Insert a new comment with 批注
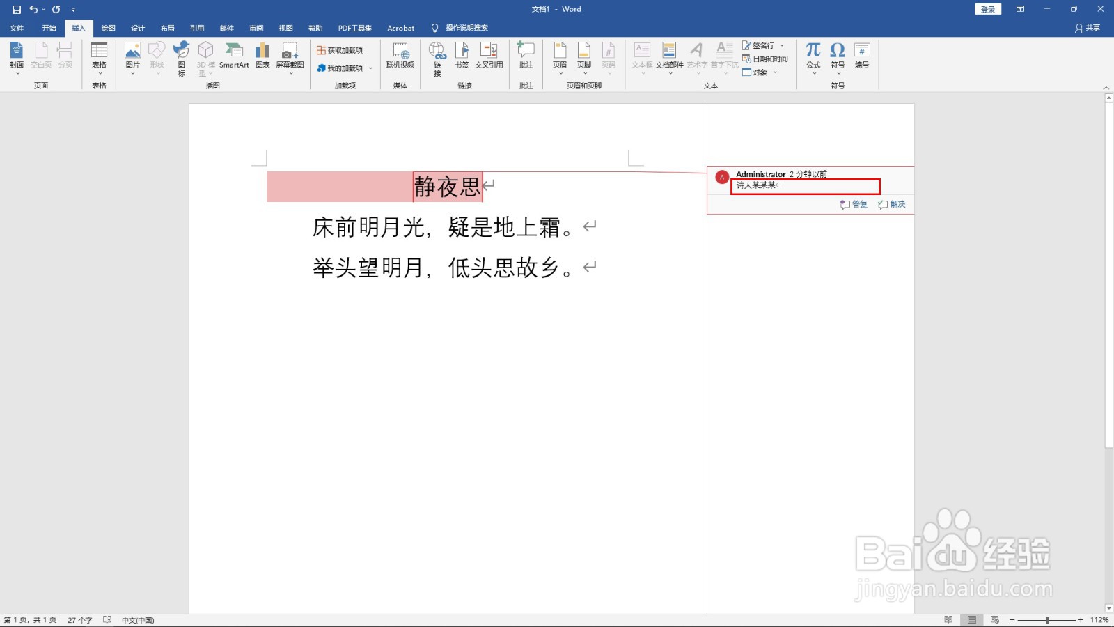 click(525, 56)
